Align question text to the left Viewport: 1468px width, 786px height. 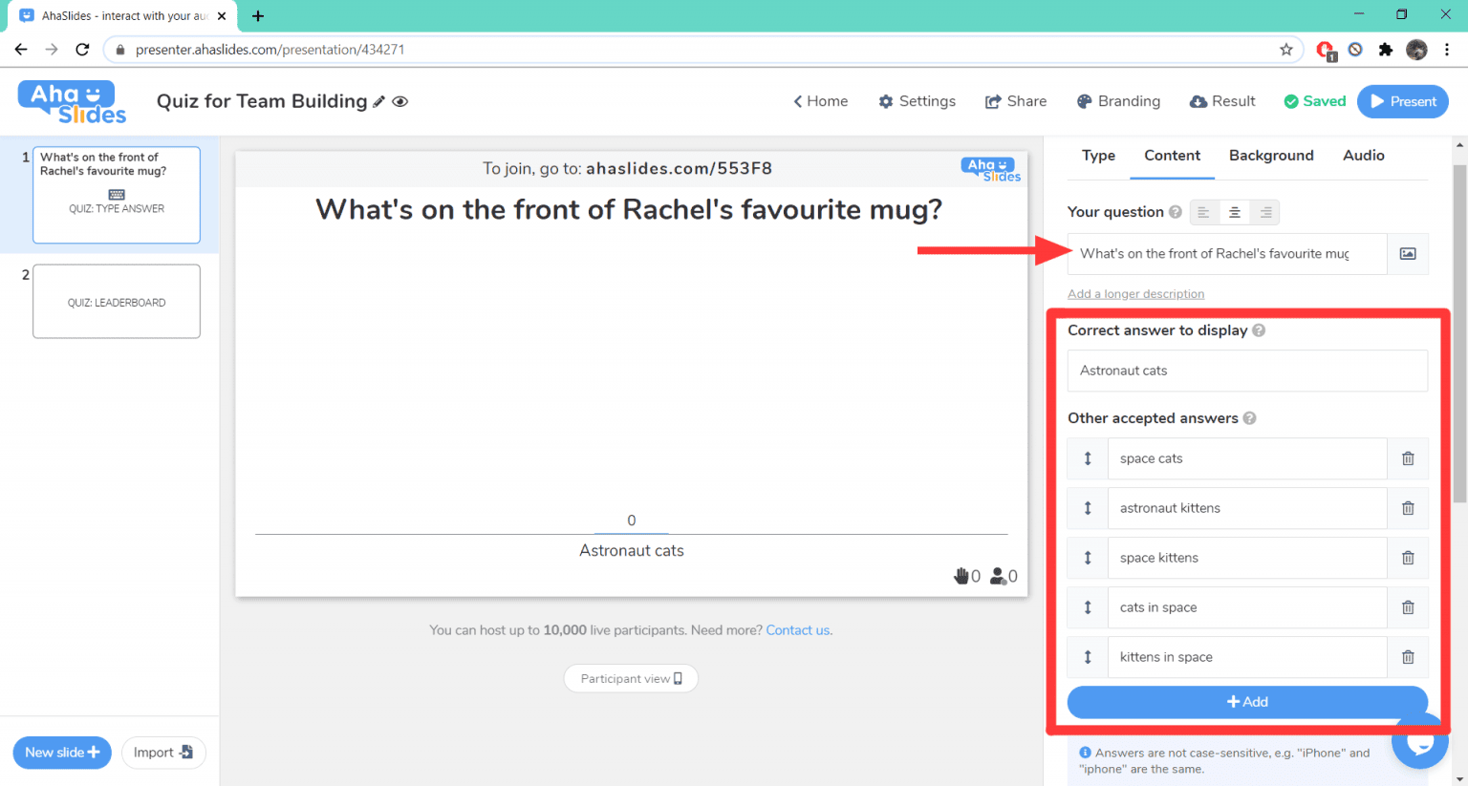click(1204, 212)
